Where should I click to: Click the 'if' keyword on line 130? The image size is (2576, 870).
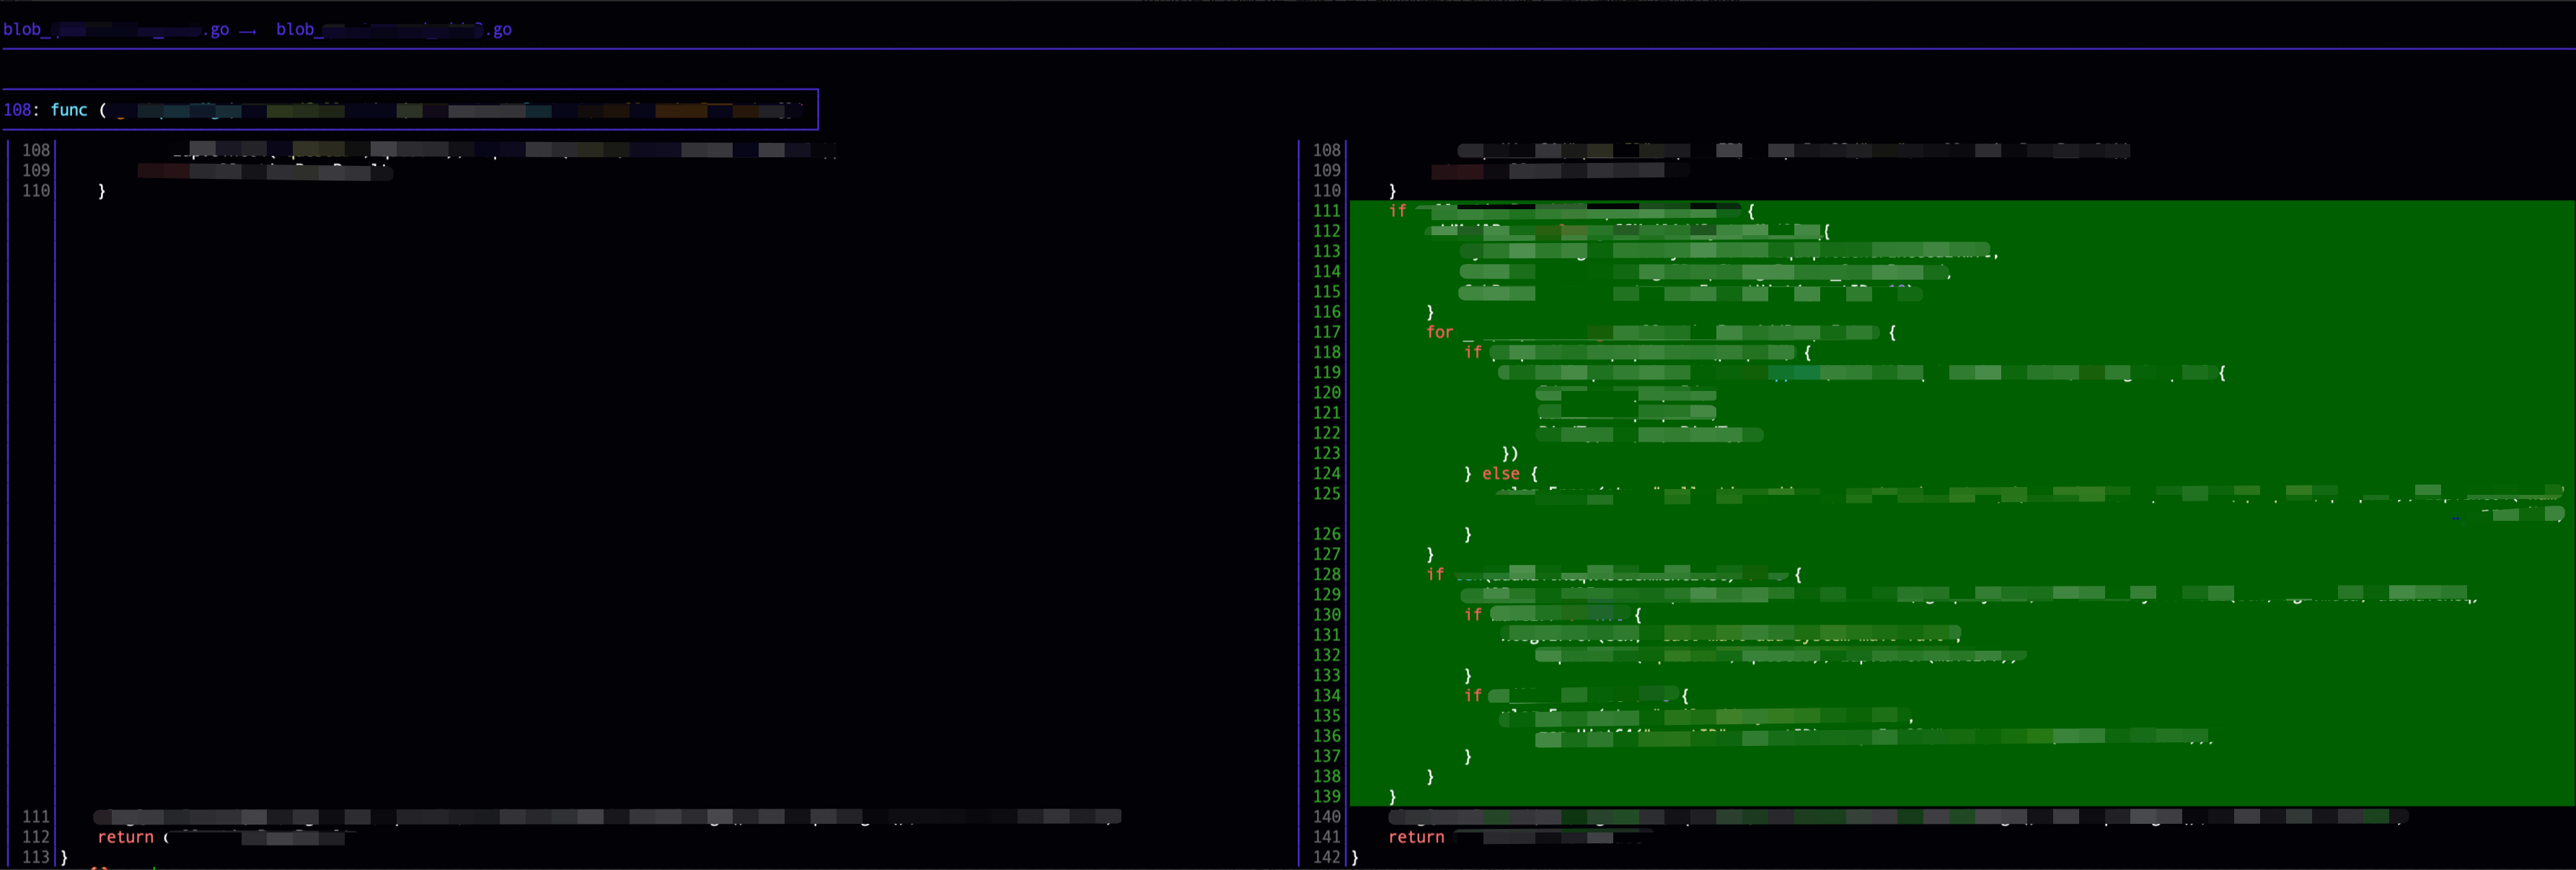pyautogui.click(x=1473, y=615)
